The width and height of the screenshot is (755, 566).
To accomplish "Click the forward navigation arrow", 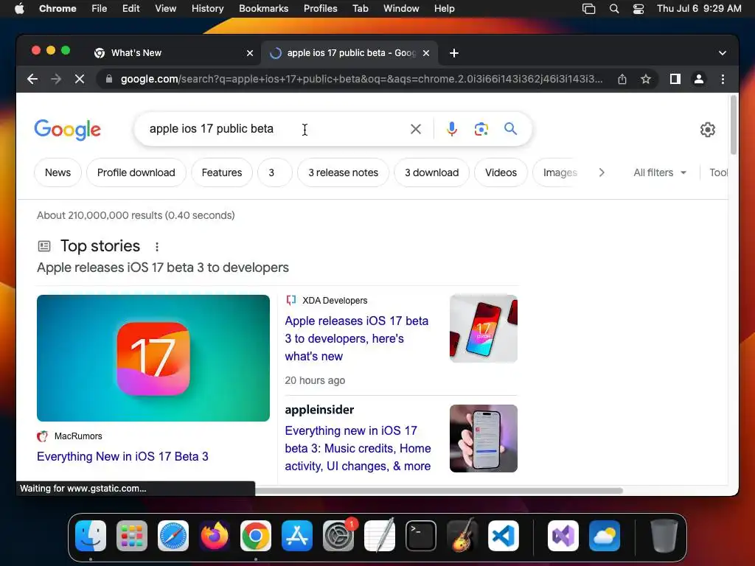I will (x=56, y=79).
